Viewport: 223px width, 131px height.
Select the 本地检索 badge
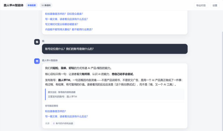pyautogui.click(x=32, y=5)
